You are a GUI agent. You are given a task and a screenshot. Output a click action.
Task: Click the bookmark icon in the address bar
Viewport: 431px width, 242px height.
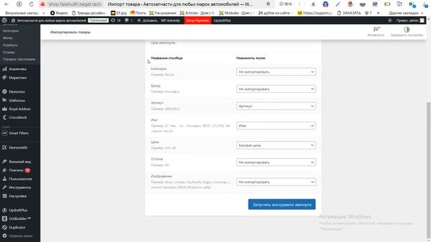[x=268, y=4]
